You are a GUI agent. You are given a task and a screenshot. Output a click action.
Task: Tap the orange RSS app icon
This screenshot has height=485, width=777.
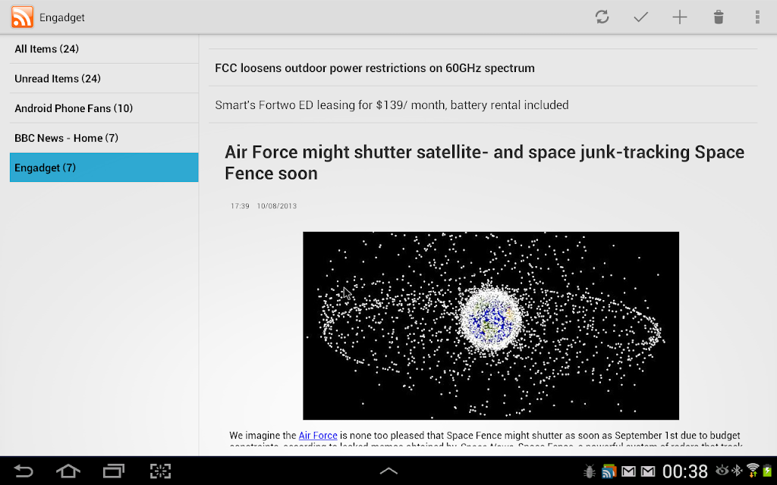click(22, 17)
